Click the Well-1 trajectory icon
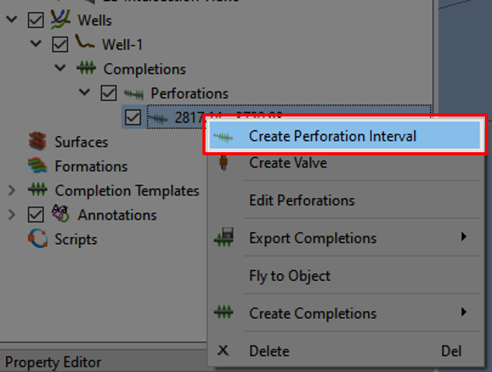This screenshot has width=492, height=372. 85,44
